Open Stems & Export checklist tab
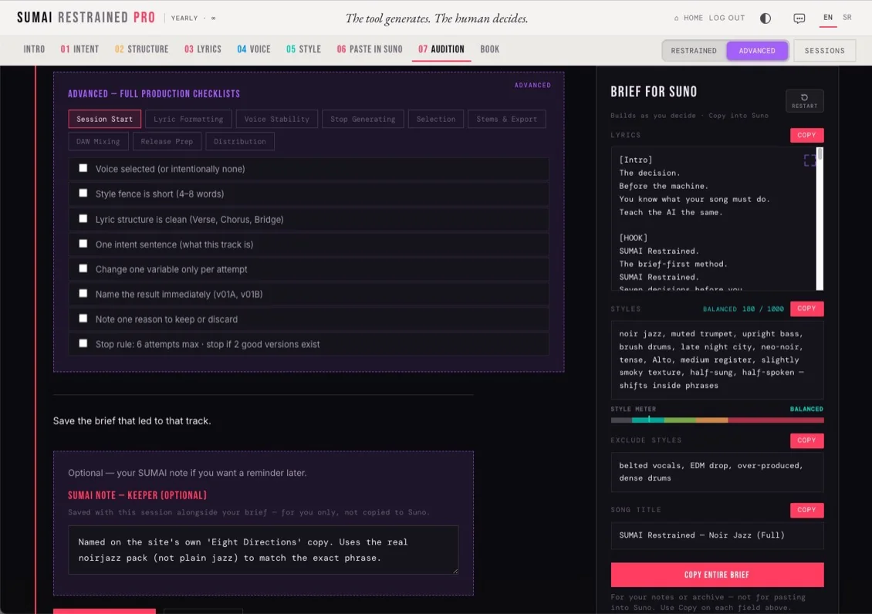Screen dimensions: 872x614 (x=507, y=119)
